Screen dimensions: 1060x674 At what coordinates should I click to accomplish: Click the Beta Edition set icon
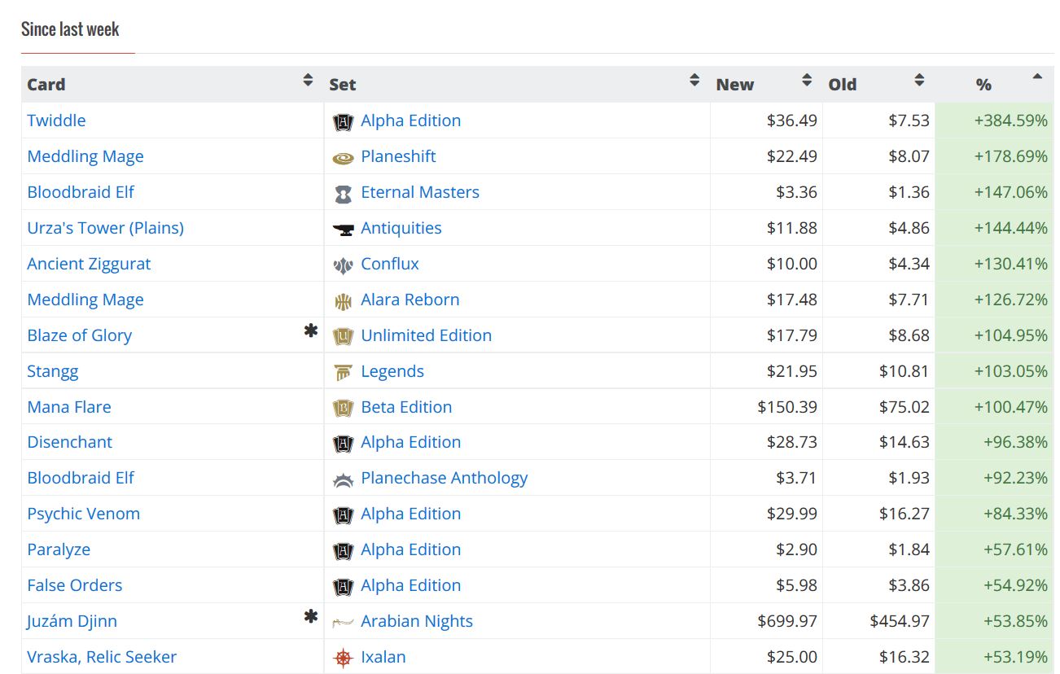click(x=343, y=407)
